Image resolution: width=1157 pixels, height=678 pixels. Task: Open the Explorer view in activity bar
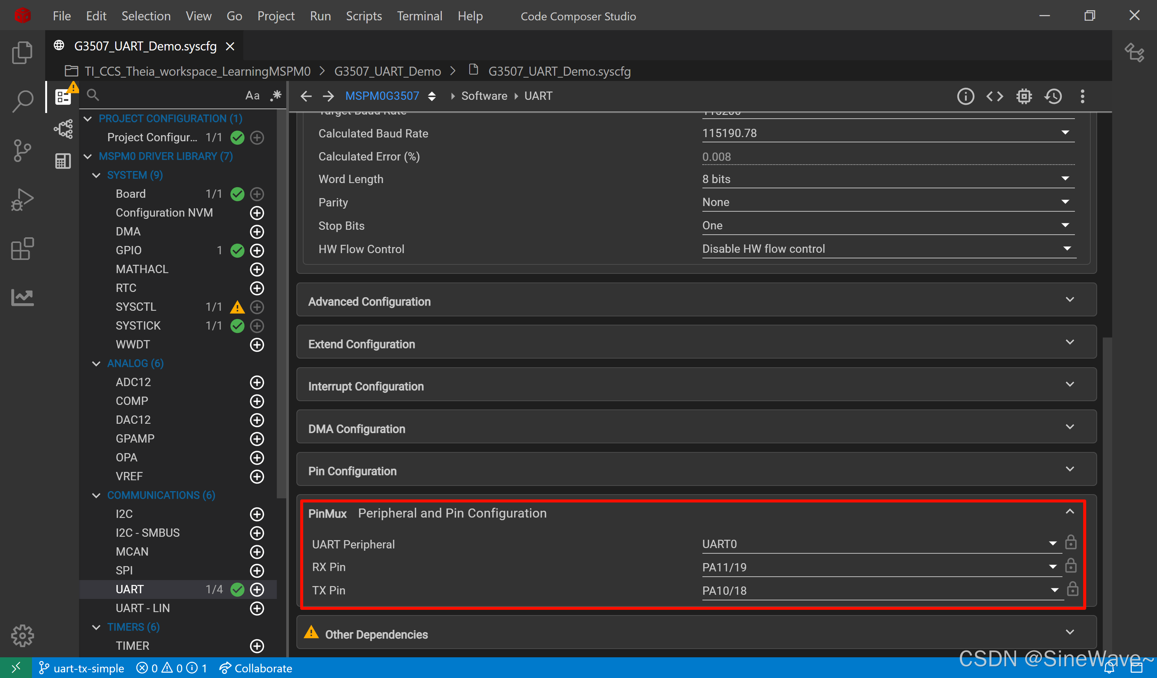(x=22, y=53)
